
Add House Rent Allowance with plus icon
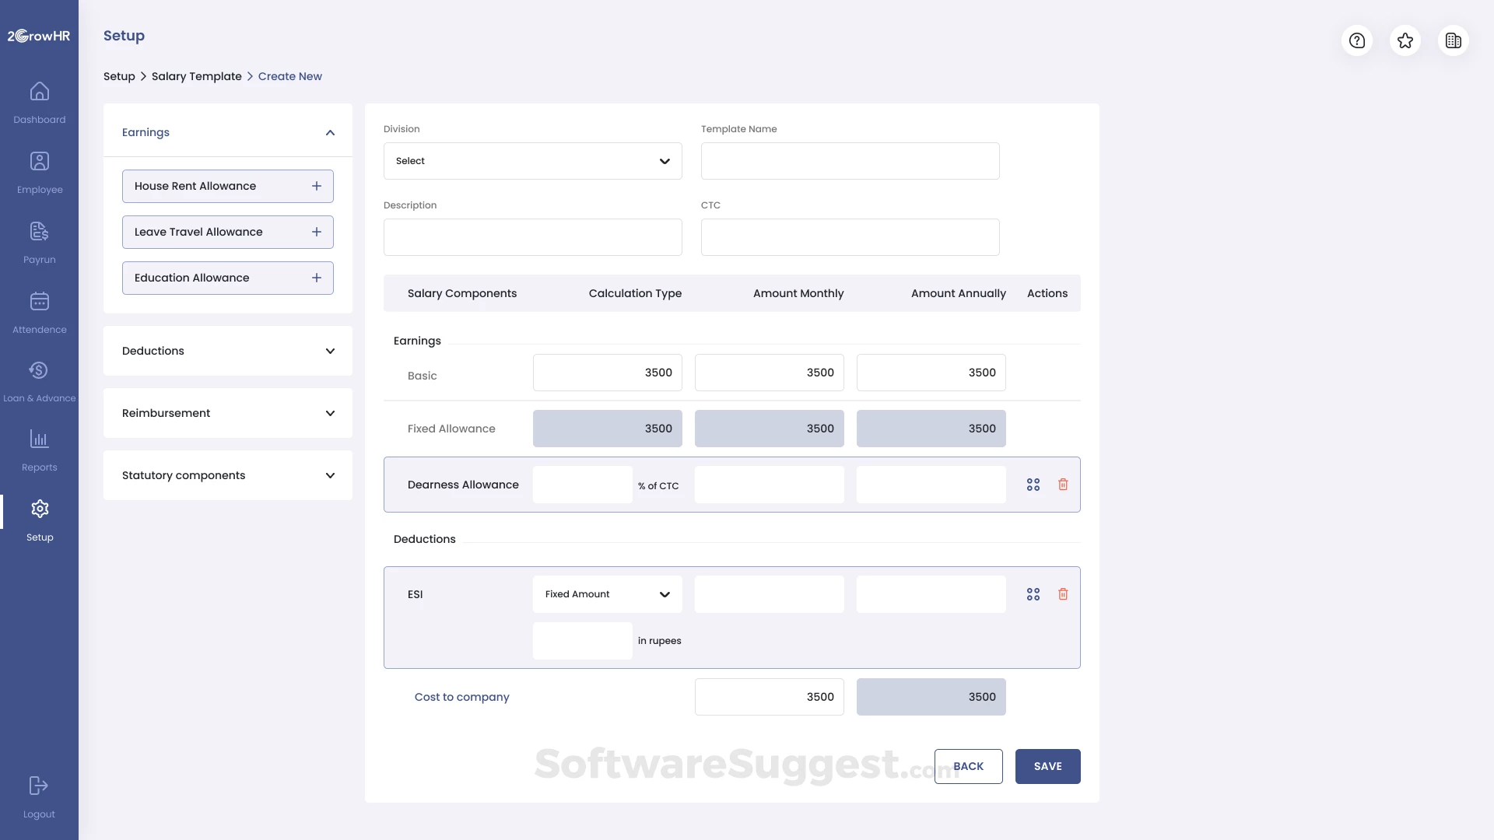click(317, 186)
